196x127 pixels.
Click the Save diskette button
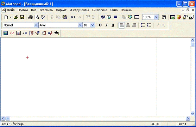[22, 17]
